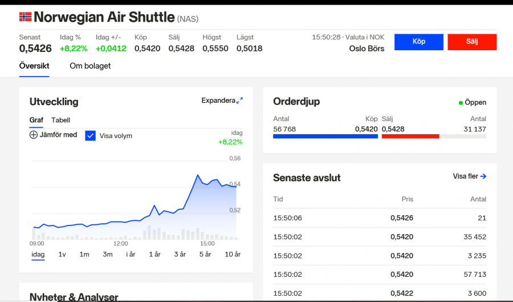Click the Visa fler arrow icon
Image resolution: width=513 pixels, height=302 pixels.
pyautogui.click(x=483, y=176)
